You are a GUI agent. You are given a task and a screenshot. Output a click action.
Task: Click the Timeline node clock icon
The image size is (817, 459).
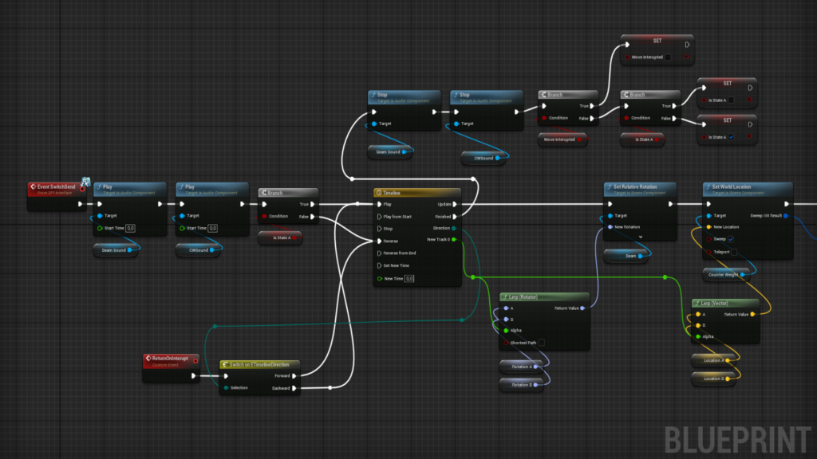pos(379,193)
